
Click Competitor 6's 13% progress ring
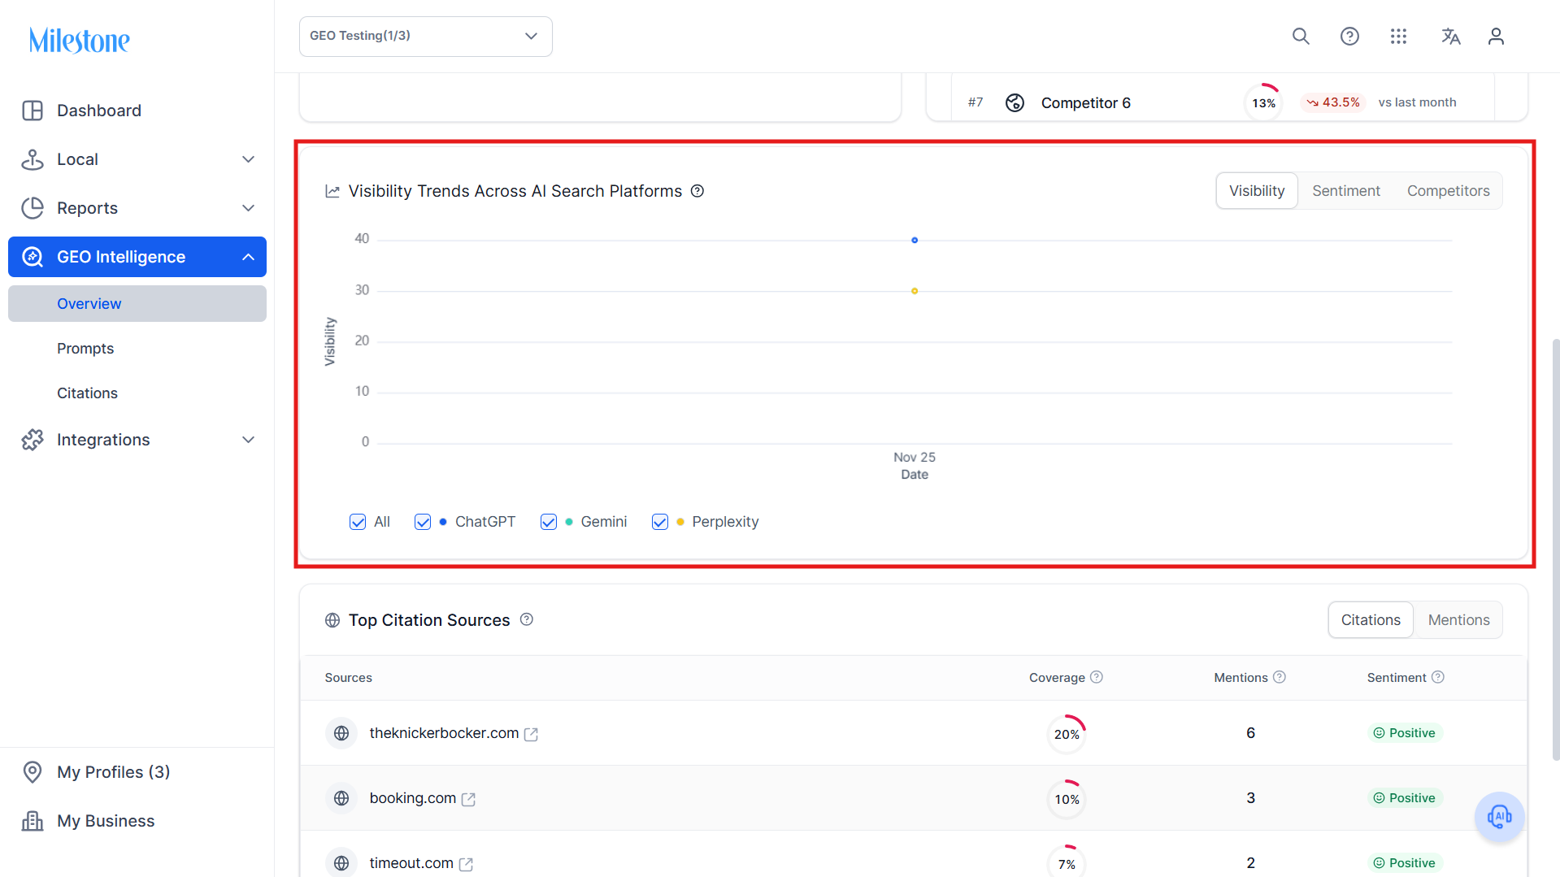(1263, 102)
